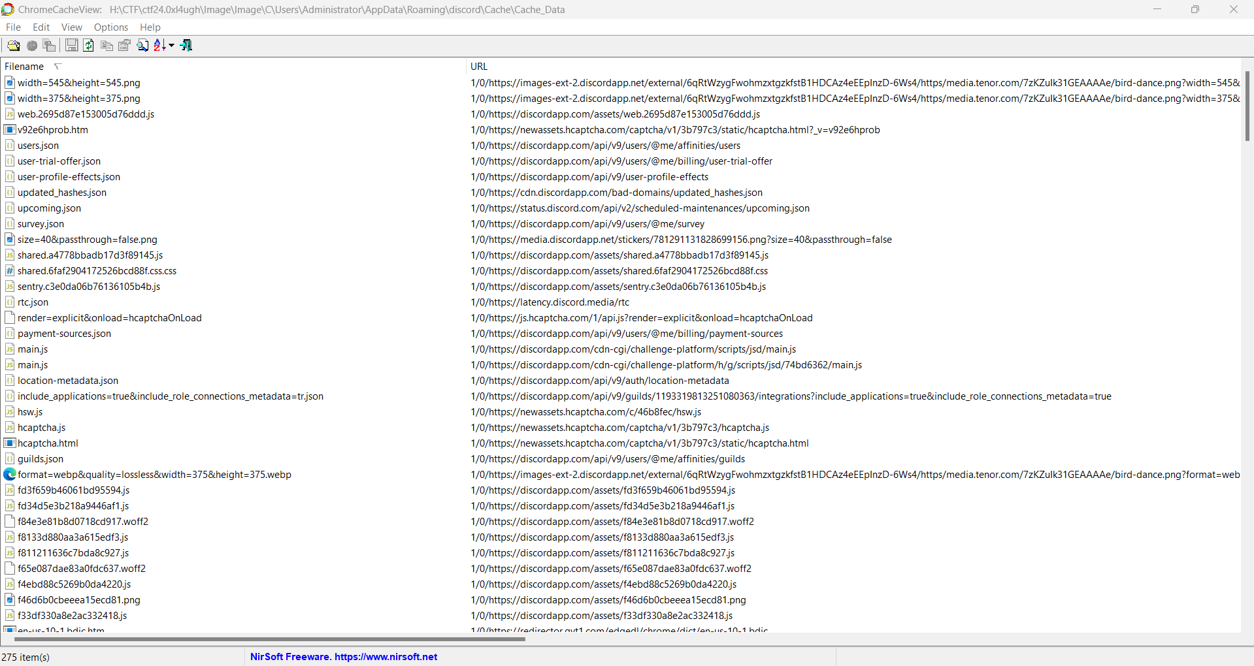Open the Help menu

(x=150, y=27)
